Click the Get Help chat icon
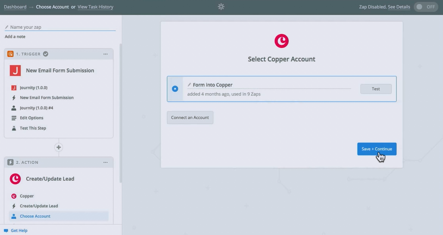Viewport: 443px width, 235px height. [6, 231]
